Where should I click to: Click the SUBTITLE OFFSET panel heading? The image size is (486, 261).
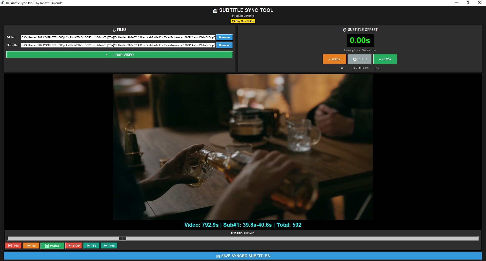click(360, 30)
